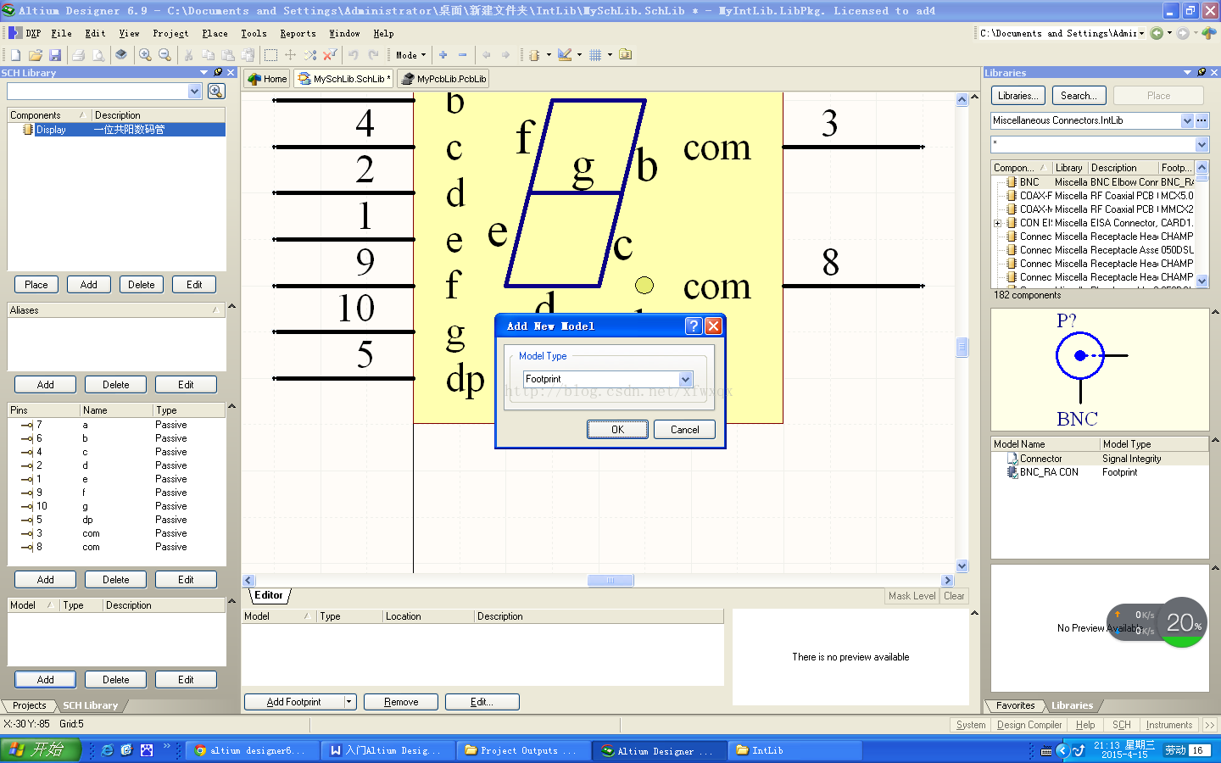Pin the Libraries panel

tap(1201, 73)
